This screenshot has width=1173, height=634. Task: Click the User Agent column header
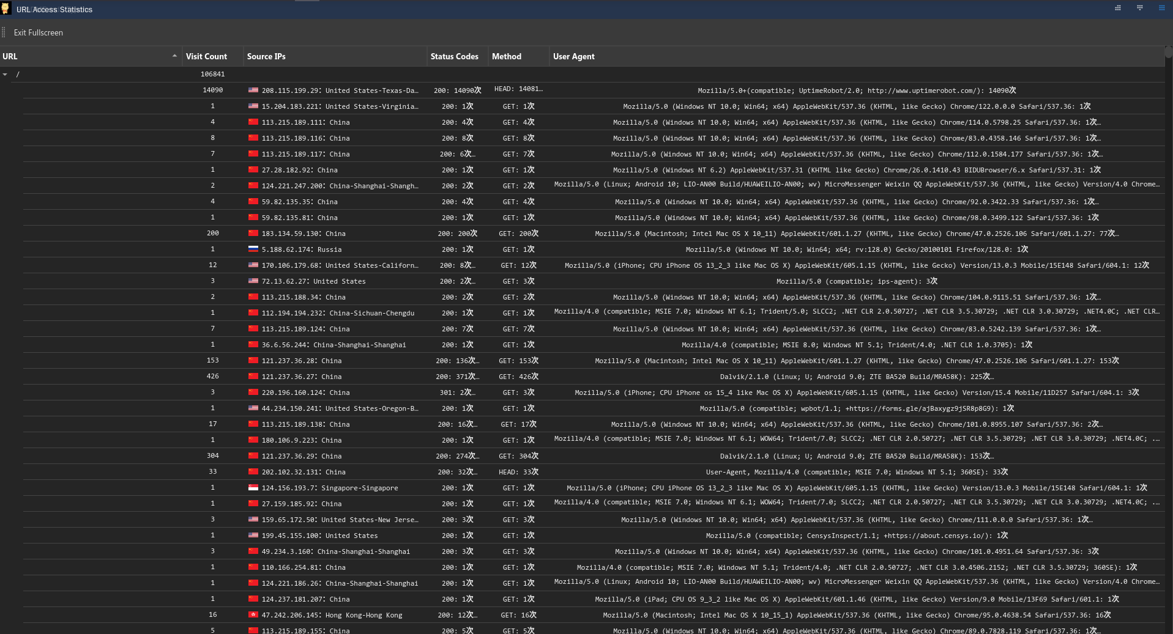pyautogui.click(x=573, y=56)
